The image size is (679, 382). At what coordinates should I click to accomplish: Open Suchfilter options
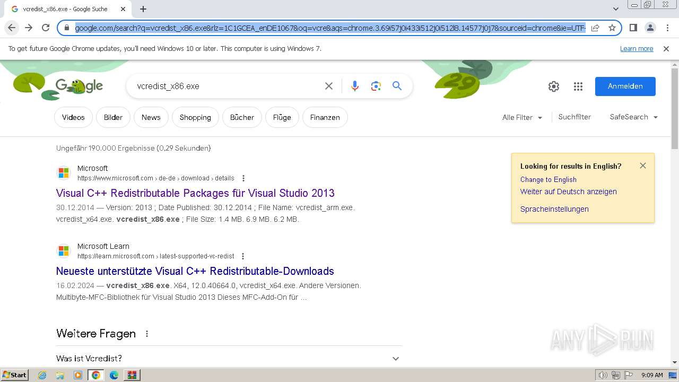pos(574,117)
